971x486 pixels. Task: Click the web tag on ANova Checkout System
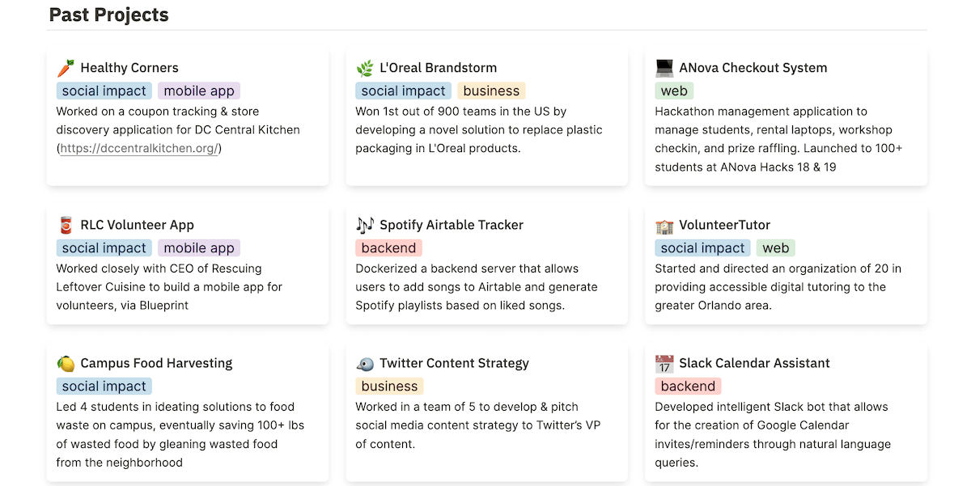pos(674,91)
